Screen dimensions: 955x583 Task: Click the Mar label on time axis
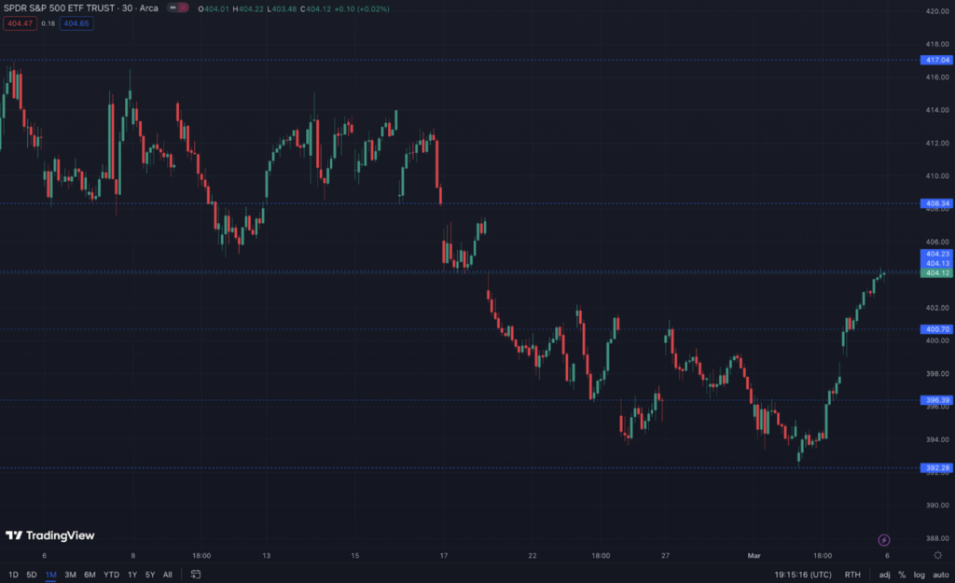coord(754,556)
